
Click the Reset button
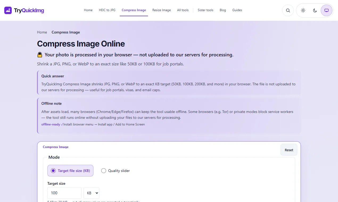coord(289,150)
